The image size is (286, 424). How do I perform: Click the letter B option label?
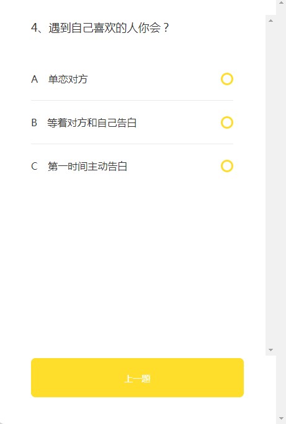34,122
